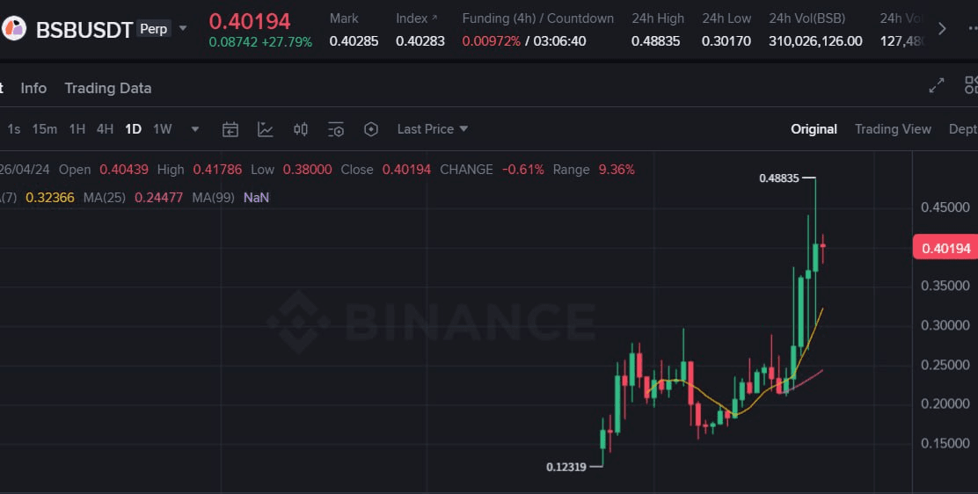This screenshot has height=494, width=978.
Task: Switch to the Trading Data tab
Action: pos(107,88)
